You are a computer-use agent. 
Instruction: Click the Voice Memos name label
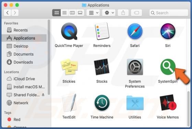[168, 117]
